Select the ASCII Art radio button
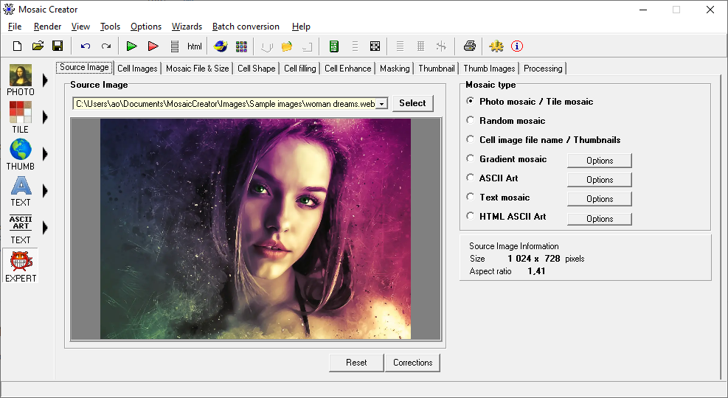 point(471,178)
